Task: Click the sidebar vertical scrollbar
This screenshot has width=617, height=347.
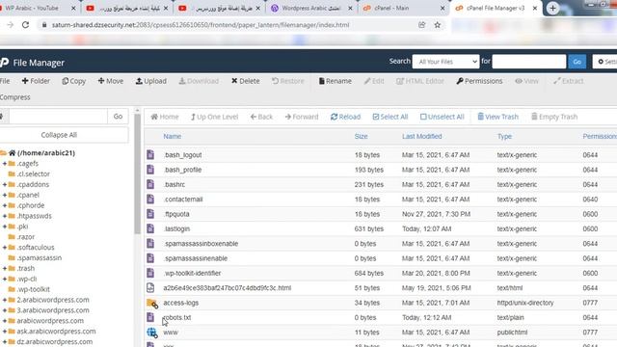Action: point(137,173)
